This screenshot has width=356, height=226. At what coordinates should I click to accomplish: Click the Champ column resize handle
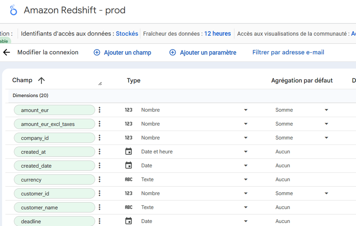click(100, 84)
